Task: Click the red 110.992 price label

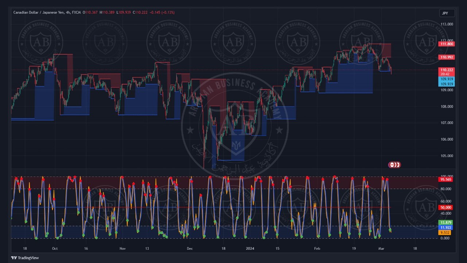Action: pyautogui.click(x=446, y=57)
